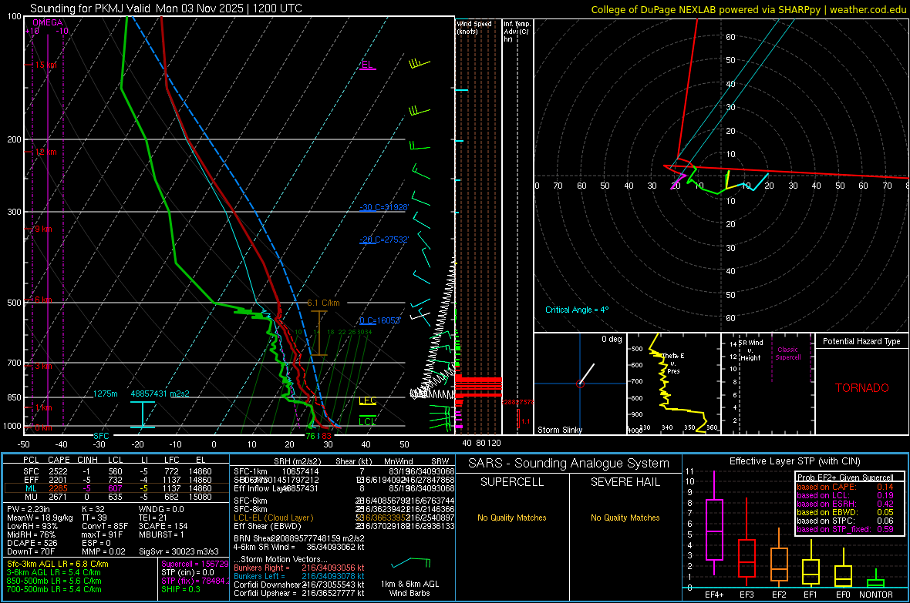Click the 6.1 C/km lapse rate label
Viewport: 910px width, 603px height.
coord(323,303)
